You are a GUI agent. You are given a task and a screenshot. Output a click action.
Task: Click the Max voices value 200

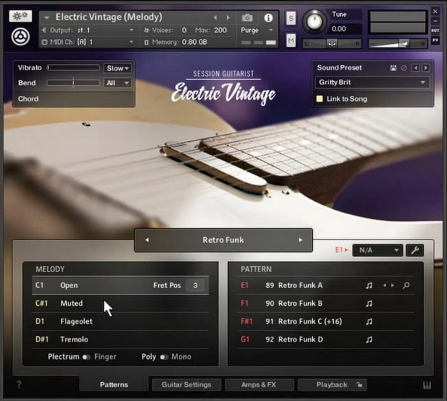[220, 30]
